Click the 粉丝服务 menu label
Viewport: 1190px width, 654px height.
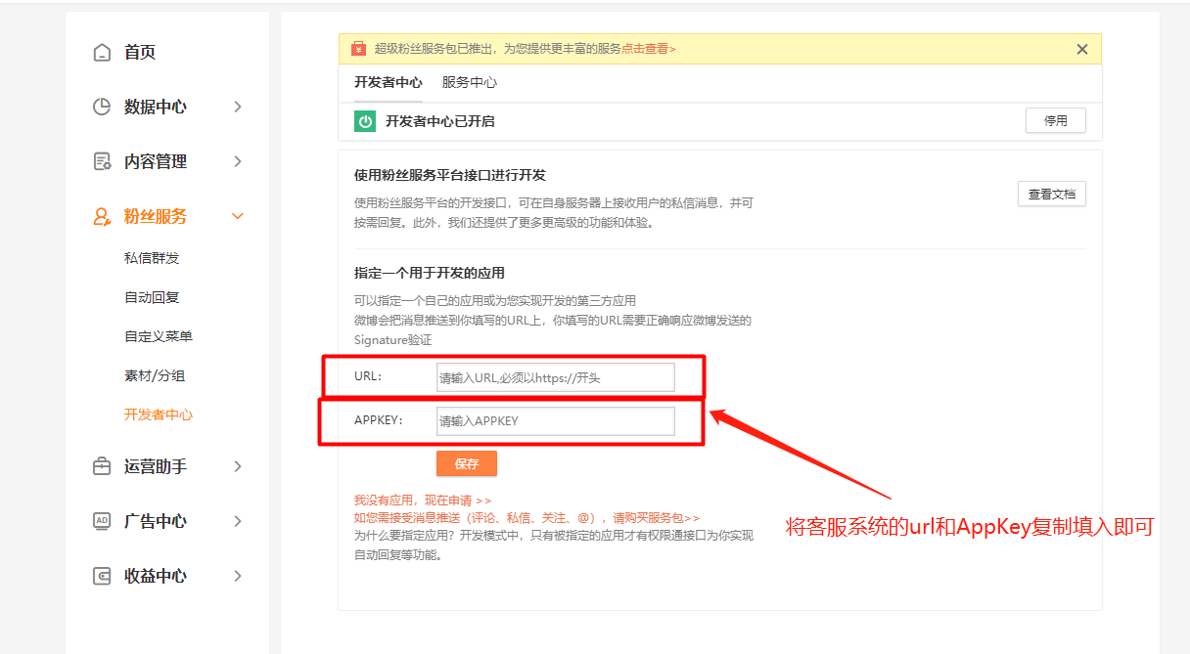pos(156,216)
